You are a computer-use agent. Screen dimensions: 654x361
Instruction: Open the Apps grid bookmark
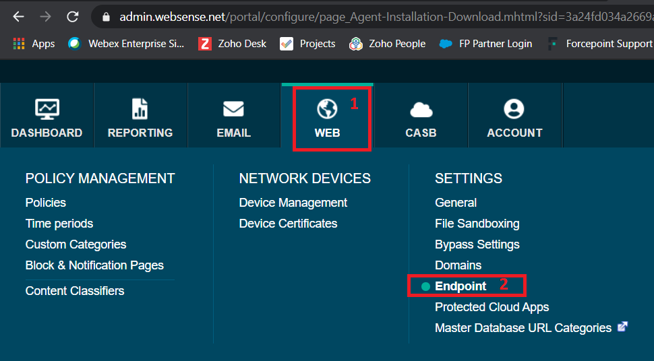tap(34, 43)
